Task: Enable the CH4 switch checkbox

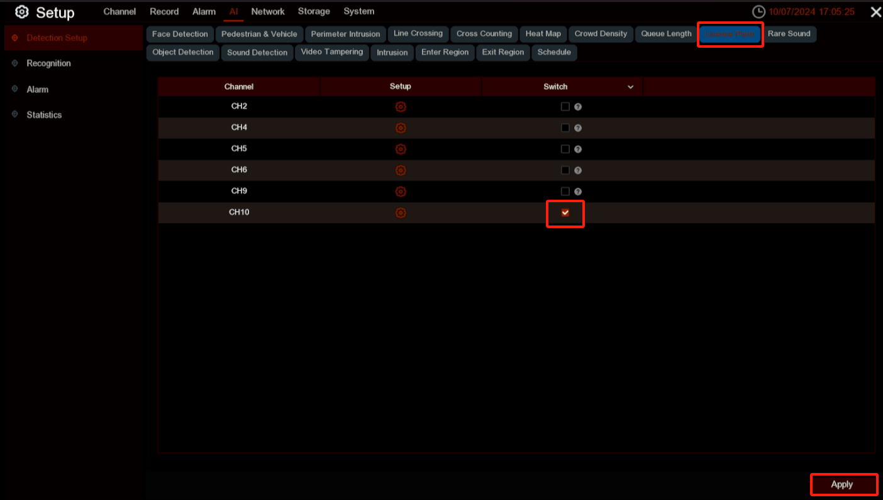Action: coord(565,128)
